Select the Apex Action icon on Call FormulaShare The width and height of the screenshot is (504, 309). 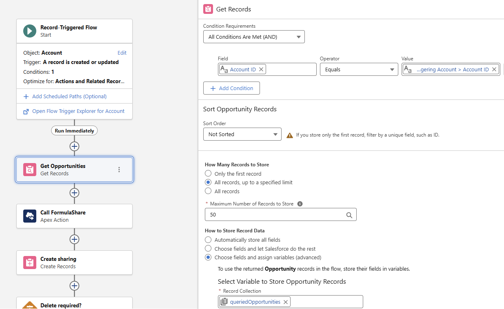click(x=29, y=216)
